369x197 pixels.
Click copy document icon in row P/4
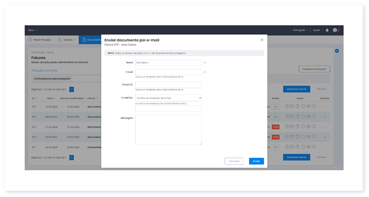[x=298, y=117]
